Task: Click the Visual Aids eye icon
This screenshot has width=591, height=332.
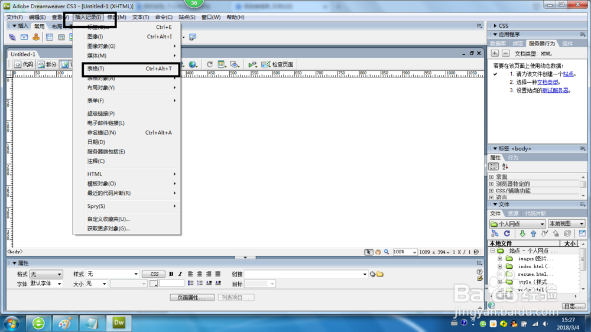Action: [x=235, y=64]
